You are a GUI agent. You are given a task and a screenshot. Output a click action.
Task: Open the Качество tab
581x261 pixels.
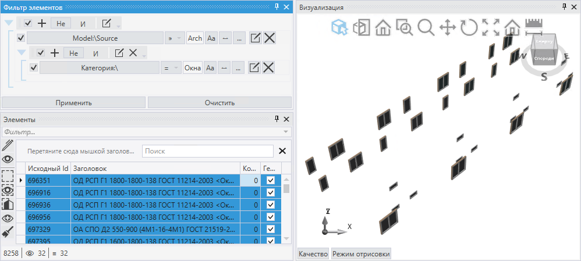coord(313,254)
